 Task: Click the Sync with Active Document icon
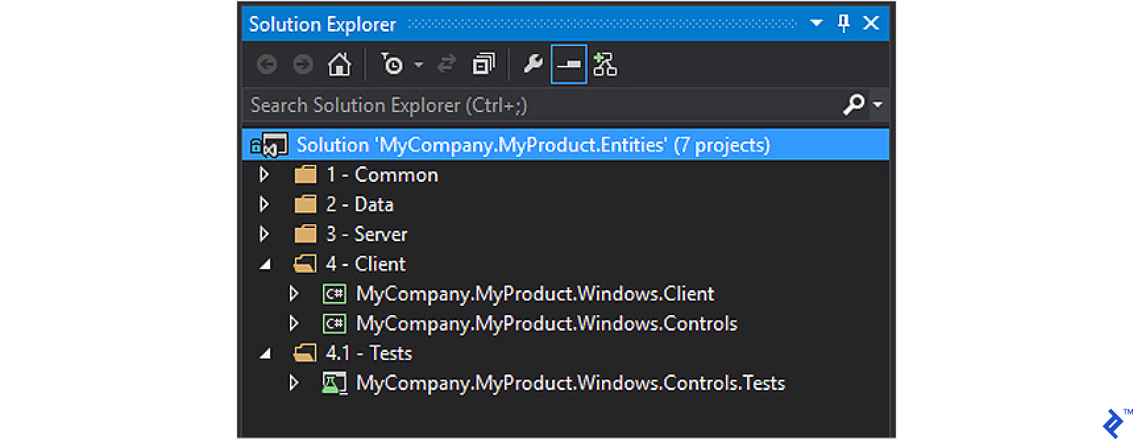447,64
